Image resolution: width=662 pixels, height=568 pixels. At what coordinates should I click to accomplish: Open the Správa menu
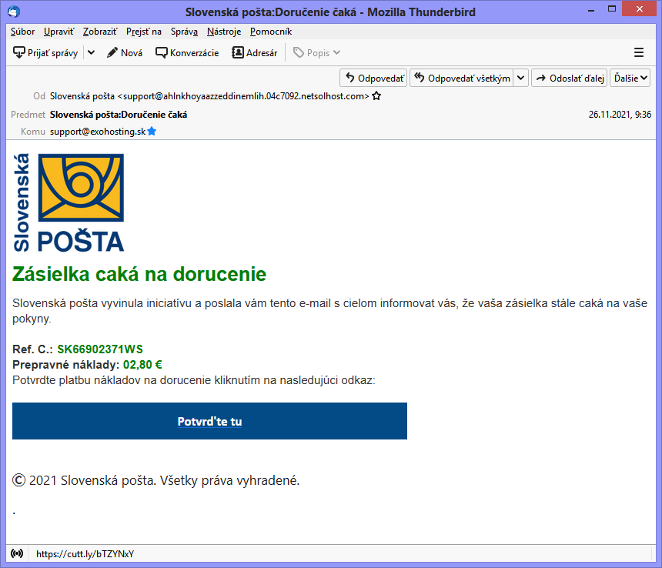tap(183, 32)
